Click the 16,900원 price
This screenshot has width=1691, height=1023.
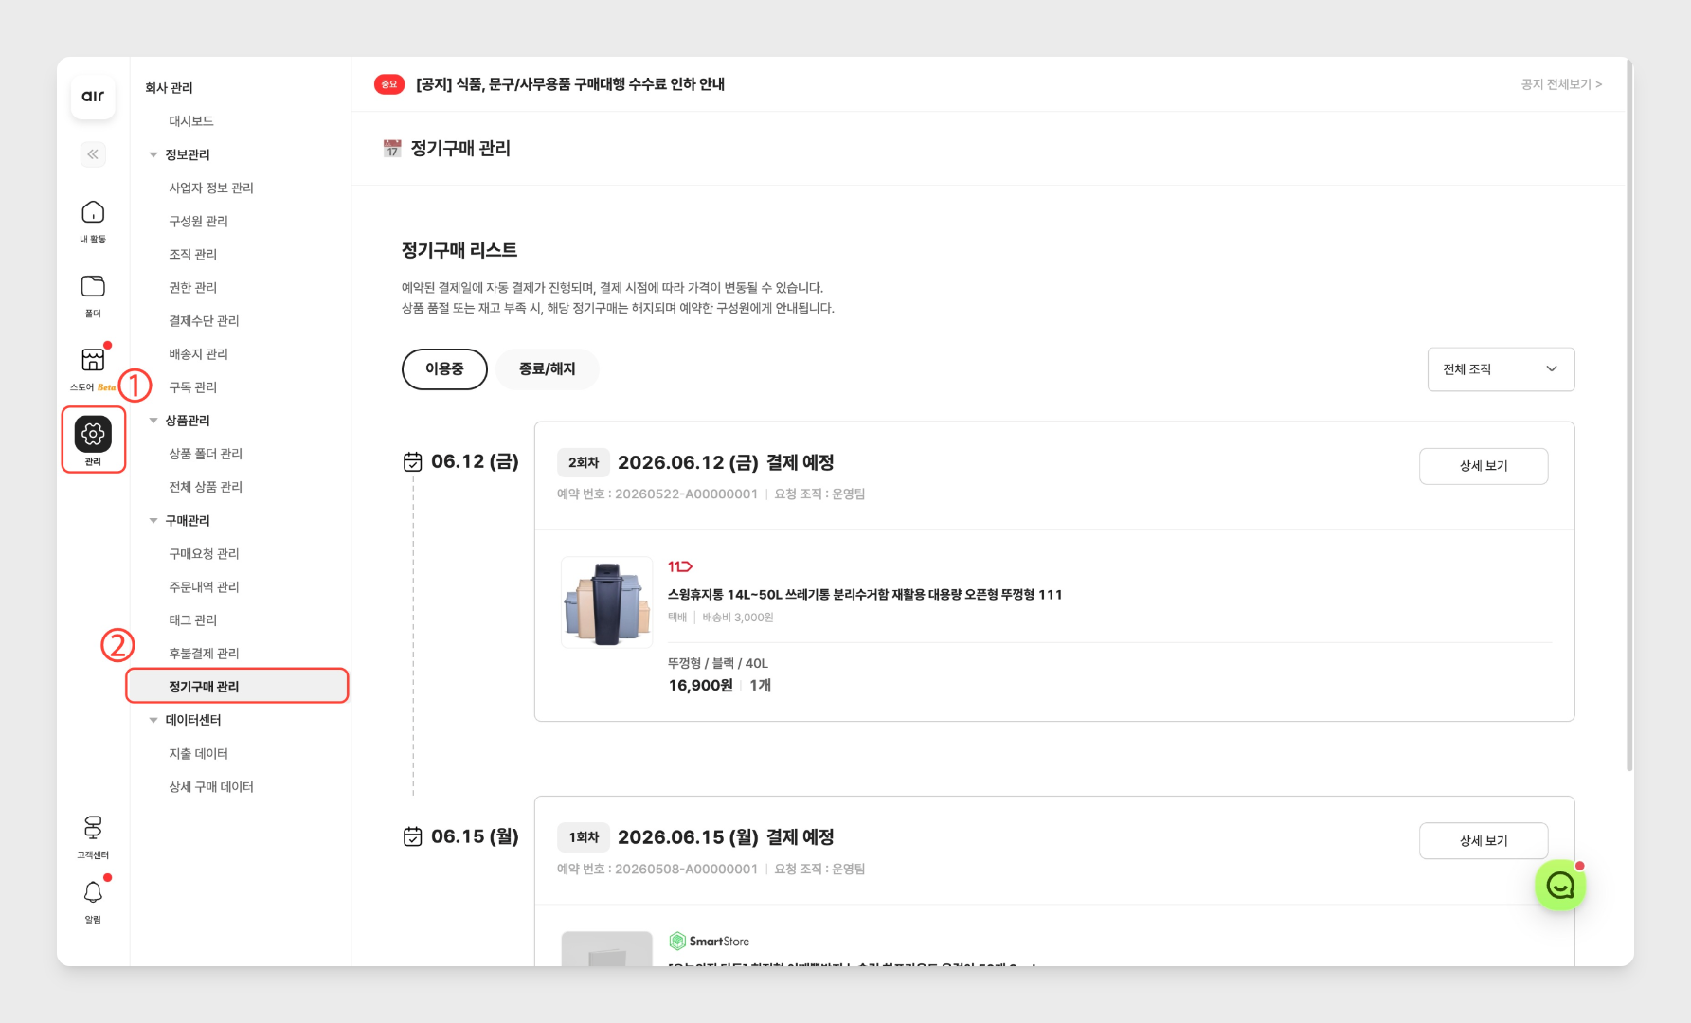[701, 685]
